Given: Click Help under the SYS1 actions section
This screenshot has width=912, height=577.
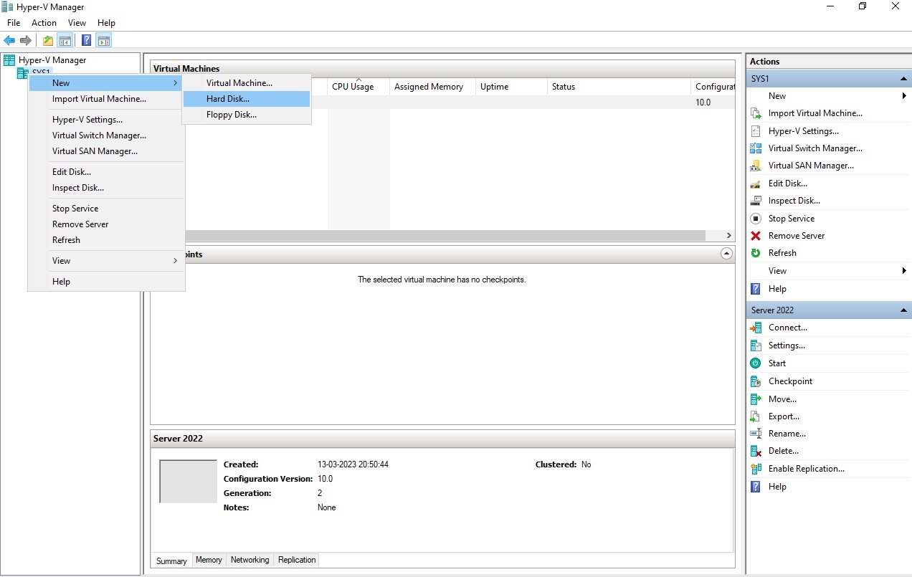Looking at the screenshot, I should coord(777,289).
